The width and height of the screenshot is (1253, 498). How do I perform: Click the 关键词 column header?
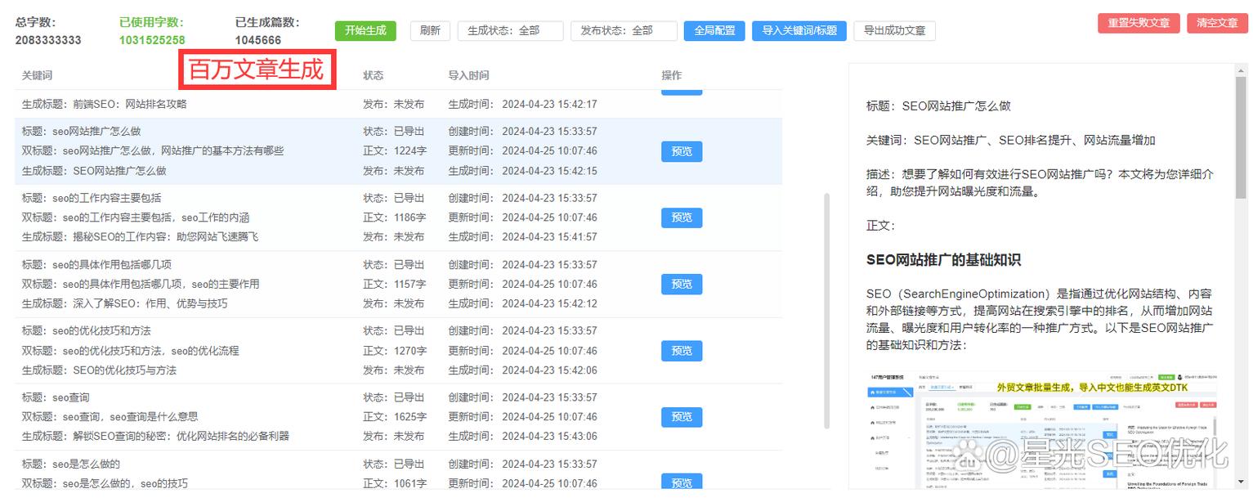37,75
